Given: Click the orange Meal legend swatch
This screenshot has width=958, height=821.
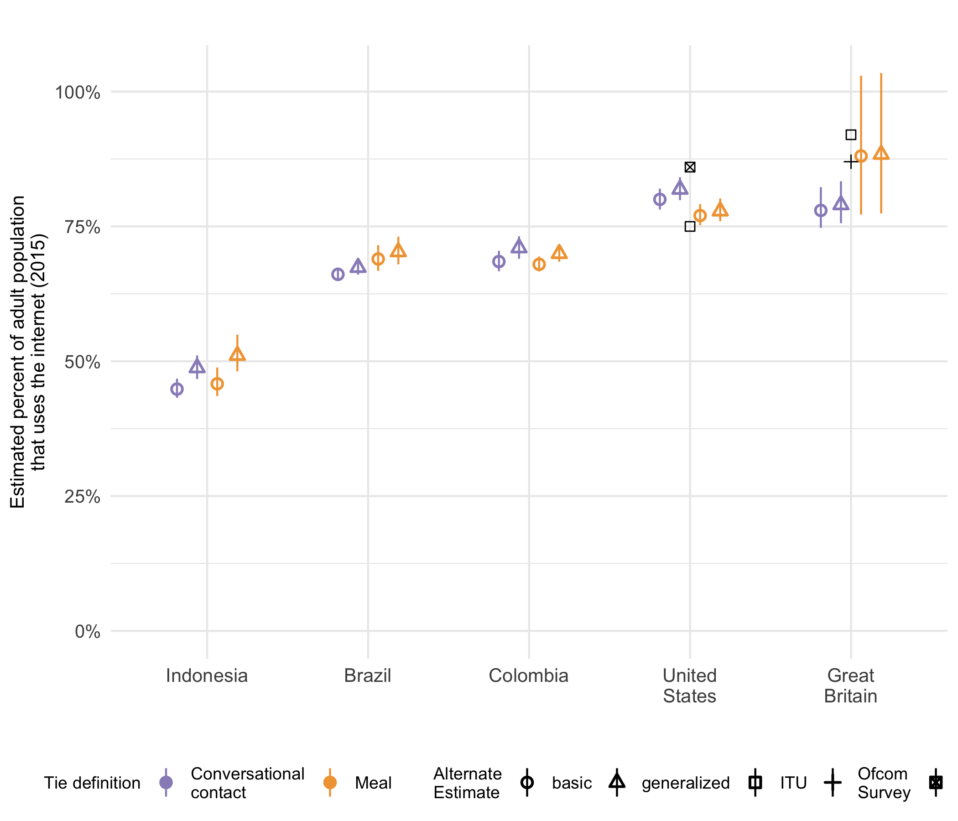Looking at the screenshot, I should click(330, 783).
